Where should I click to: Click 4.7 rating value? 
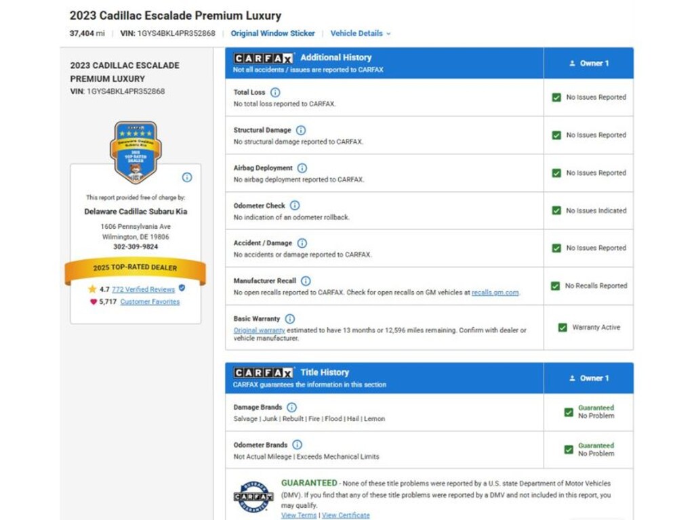[104, 289]
